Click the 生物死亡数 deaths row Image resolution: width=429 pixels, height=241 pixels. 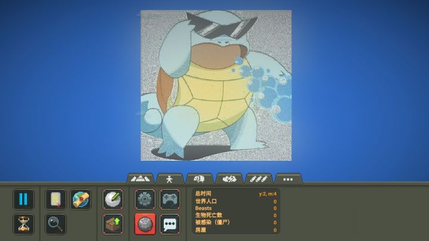[x=236, y=215]
